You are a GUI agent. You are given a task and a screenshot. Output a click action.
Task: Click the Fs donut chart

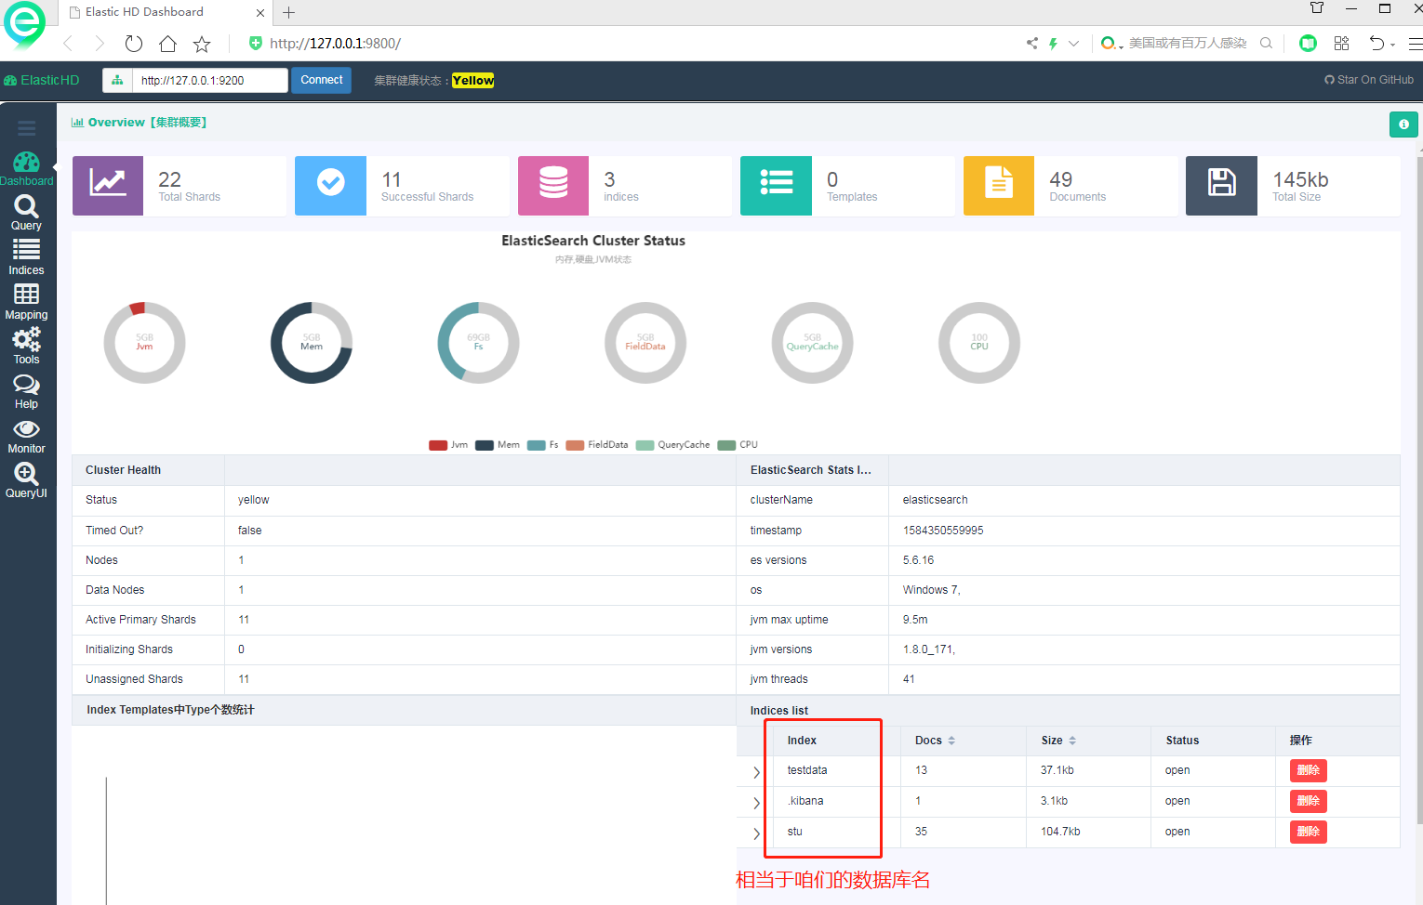click(x=478, y=343)
